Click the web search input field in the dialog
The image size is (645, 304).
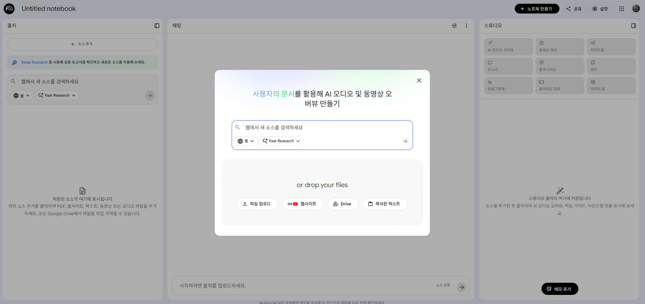tap(321, 127)
